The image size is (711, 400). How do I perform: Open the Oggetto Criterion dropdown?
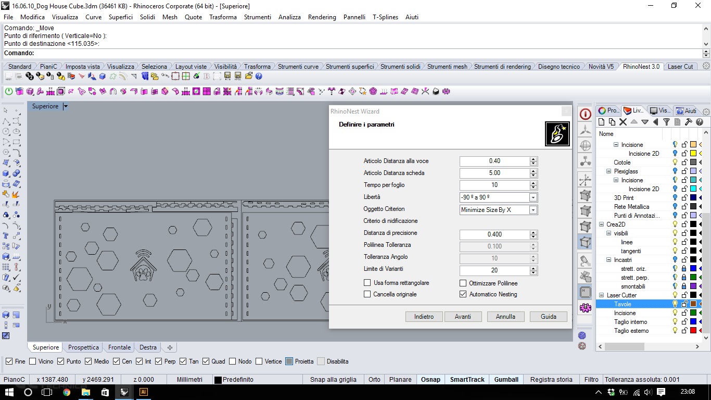[533, 210]
